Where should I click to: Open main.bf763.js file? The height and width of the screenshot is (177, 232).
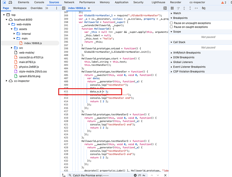[28, 62]
